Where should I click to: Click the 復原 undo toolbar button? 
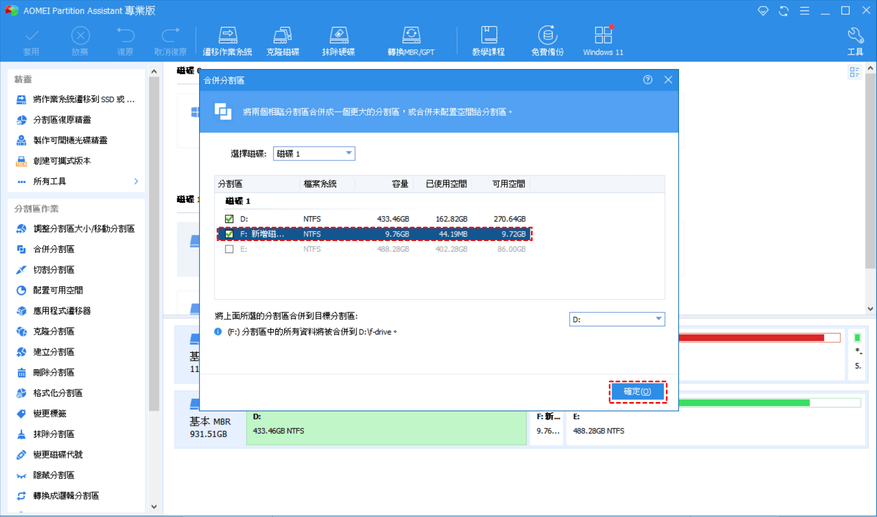(125, 42)
